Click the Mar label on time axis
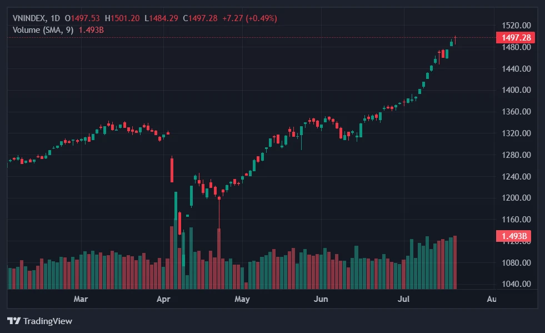Image resolution: width=545 pixels, height=333 pixels. click(x=81, y=299)
